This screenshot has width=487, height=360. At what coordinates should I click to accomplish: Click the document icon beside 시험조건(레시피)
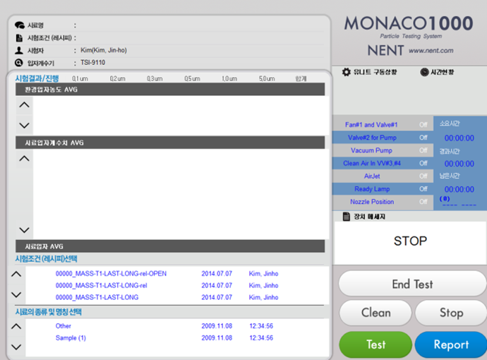(19, 38)
